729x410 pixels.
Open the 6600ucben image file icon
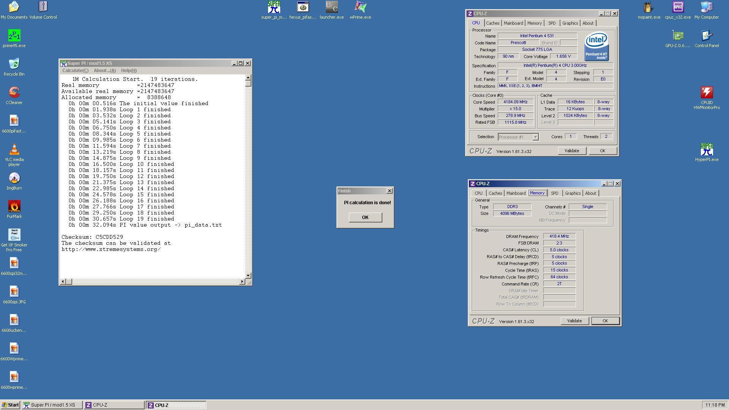point(14,323)
